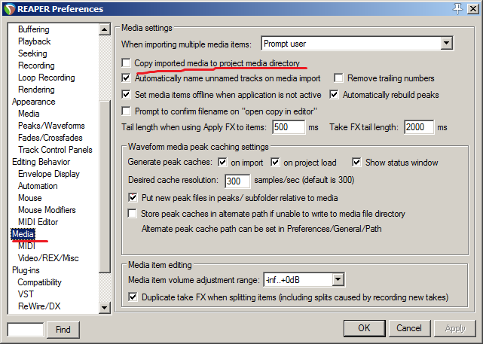Toggle Duplicate take FX when splitting items
Screen dimensions: 483x344
[133, 297]
